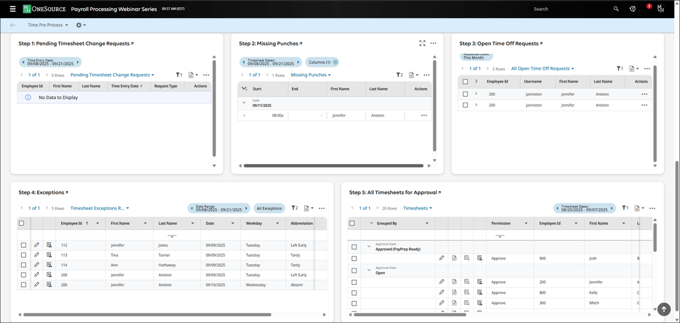Open filter icon in Step 4 Exceptions
This screenshot has width=680, height=323.
point(294,208)
